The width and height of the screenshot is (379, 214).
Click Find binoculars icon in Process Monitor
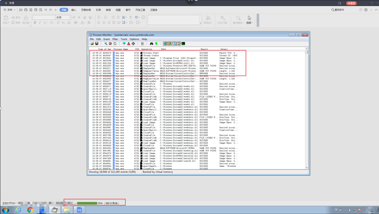click(151, 44)
